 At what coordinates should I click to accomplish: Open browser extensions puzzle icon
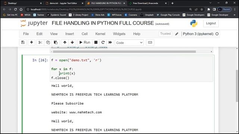(209, 9)
